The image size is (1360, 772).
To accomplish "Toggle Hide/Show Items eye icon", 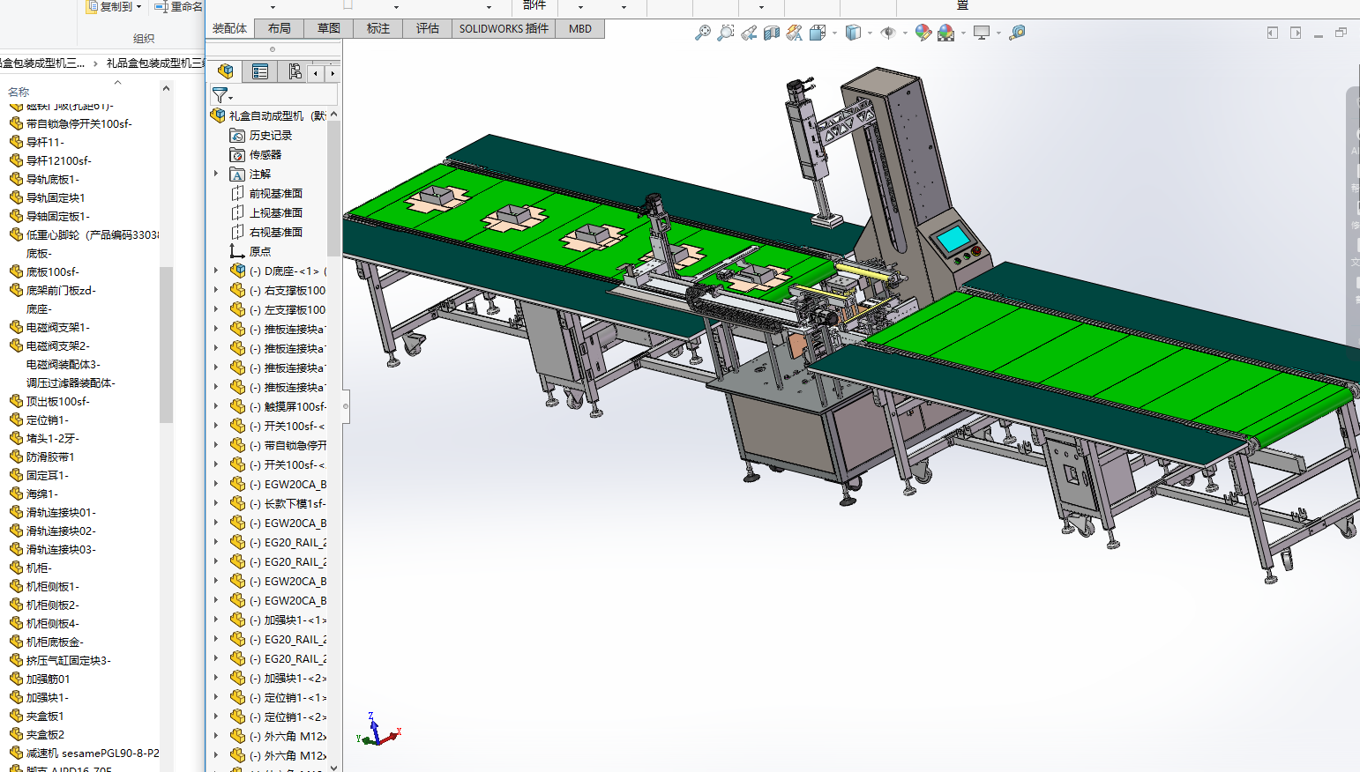I will (x=888, y=33).
